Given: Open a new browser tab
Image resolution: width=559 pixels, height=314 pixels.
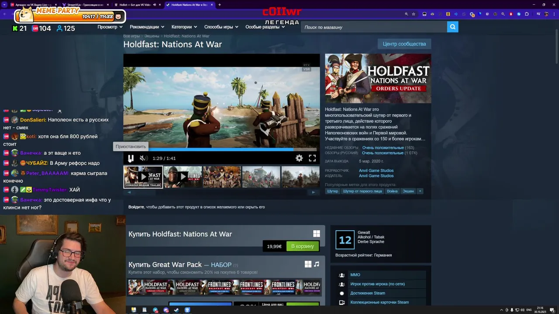Looking at the screenshot, I should 219,5.
